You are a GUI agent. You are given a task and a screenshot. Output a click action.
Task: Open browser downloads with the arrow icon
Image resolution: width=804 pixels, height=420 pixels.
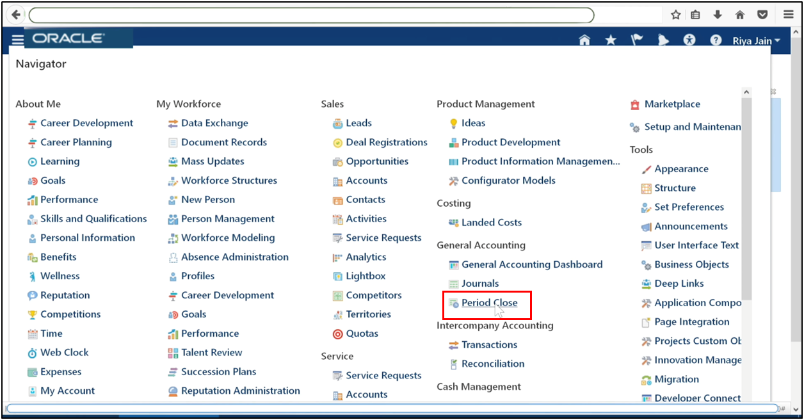coord(719,14)
